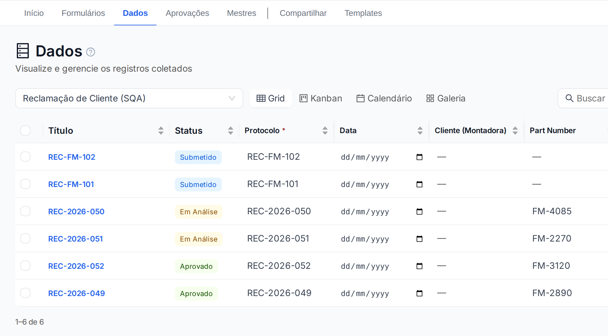Viewport: 608px width, 336px height.
Task: Click the 1–6 de 6 pagination text
Action: 29,322
